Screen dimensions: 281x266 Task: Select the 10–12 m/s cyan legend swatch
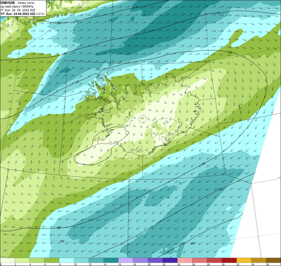pos(81,260)
